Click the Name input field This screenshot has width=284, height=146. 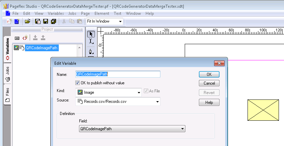[x=118, y=74]
